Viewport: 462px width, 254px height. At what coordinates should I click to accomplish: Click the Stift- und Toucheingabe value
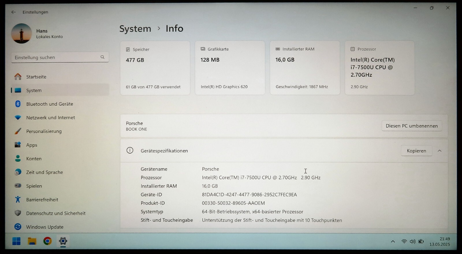272,220
